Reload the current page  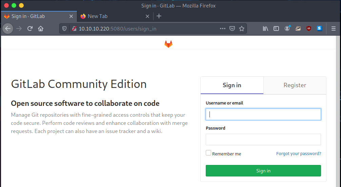30,29
